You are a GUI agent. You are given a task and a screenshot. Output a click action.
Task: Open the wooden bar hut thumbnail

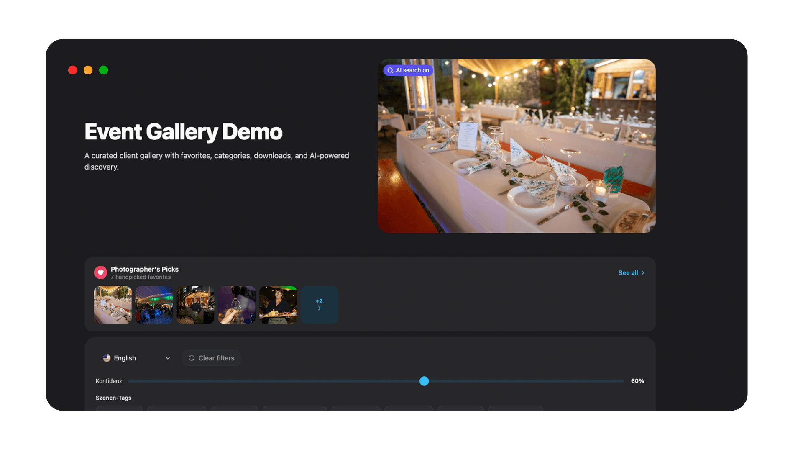(195, 305)
